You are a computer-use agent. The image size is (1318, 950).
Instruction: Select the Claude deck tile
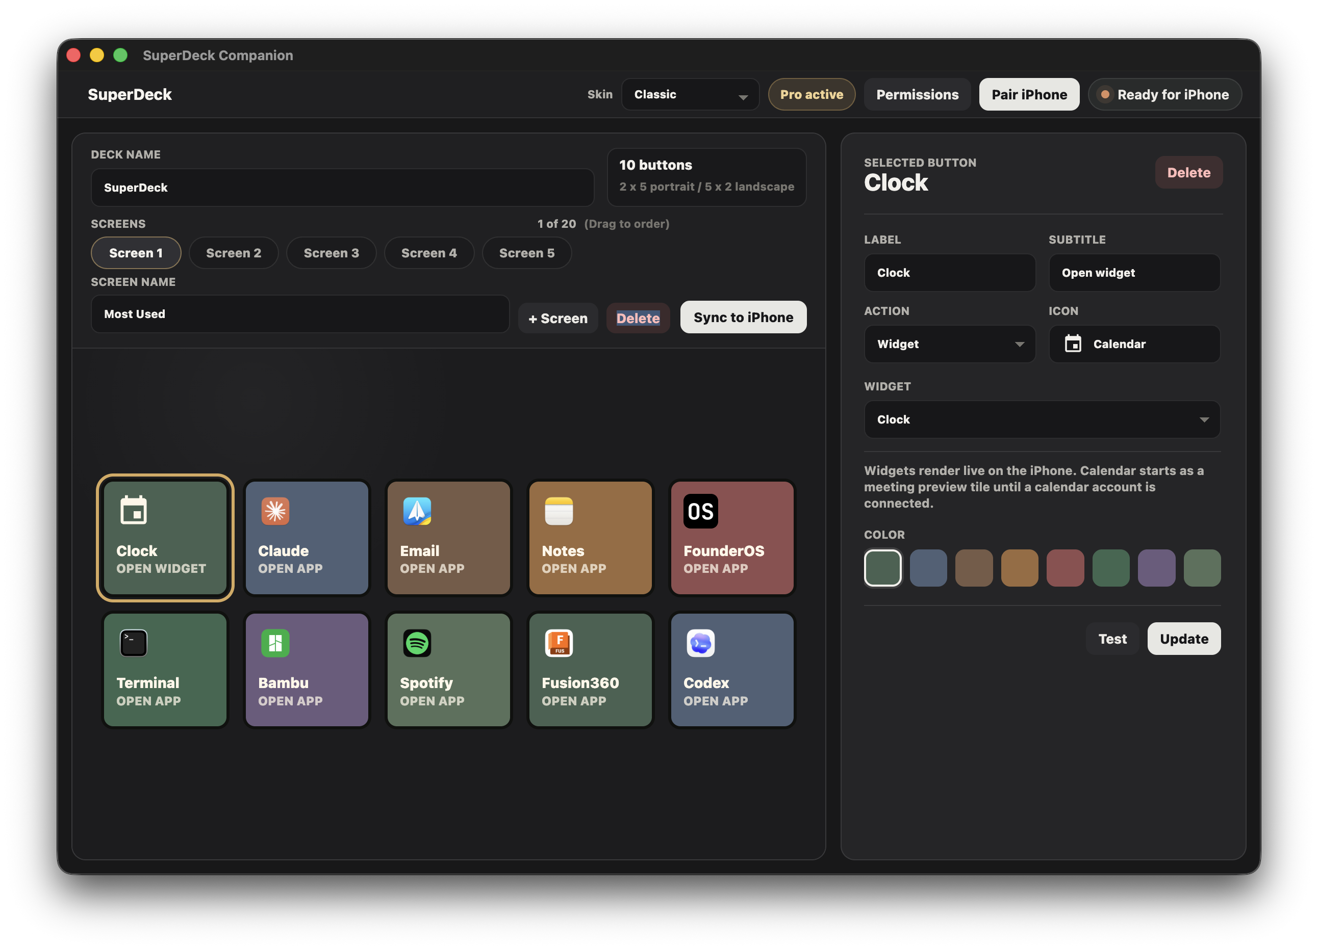(307, 538)
